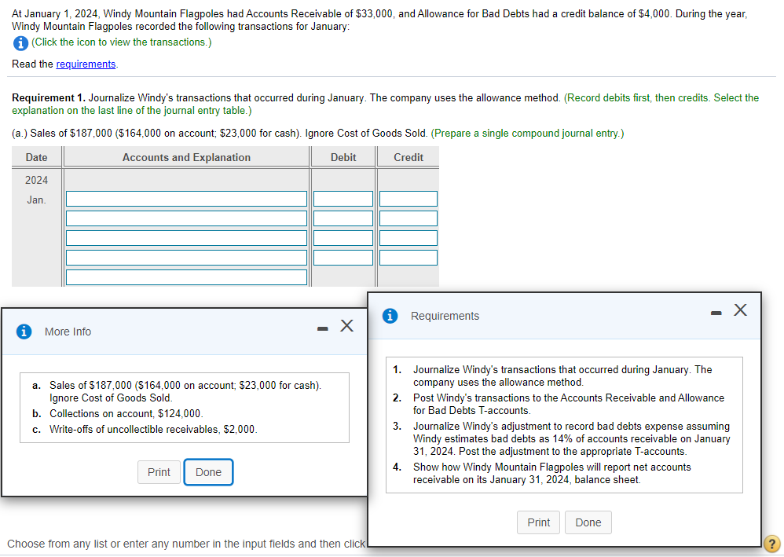The width and height of the screenshot is (784, 557).
Task: Click the first row Debit amount field
Action: (343, 199)
